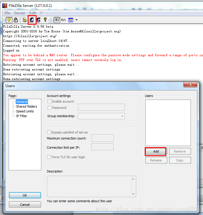The image size is (203, 215).
Task: Click the Copyright 2001-2016 Tim Kosse line
Action: (62, 32)
